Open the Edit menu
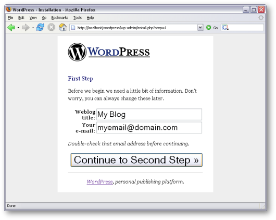The height and width of the screenshot is (220, 276). pyautogui.click(x=21, y=18)
